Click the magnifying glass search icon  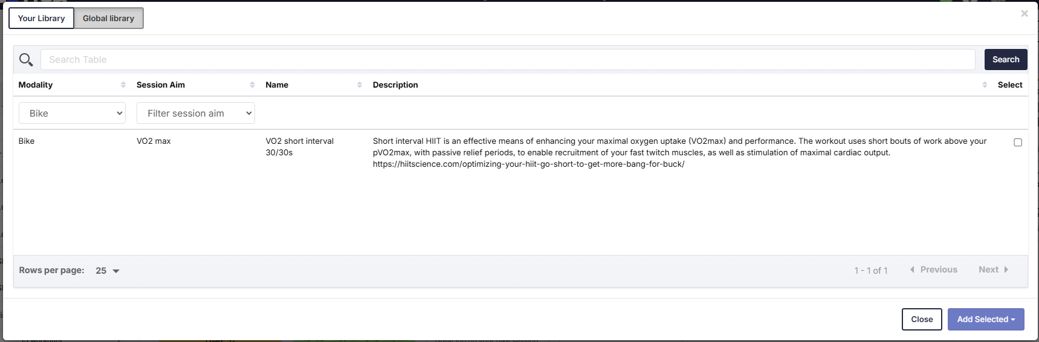26,60
